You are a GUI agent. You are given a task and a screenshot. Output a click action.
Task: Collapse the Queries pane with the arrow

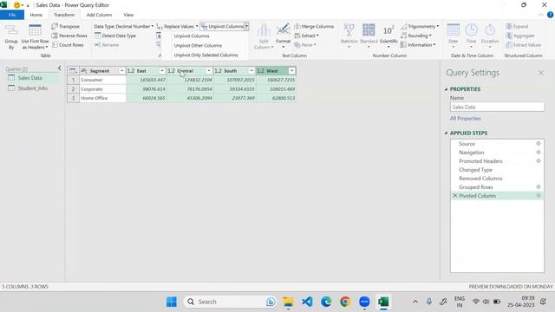(x=60, y=68)
